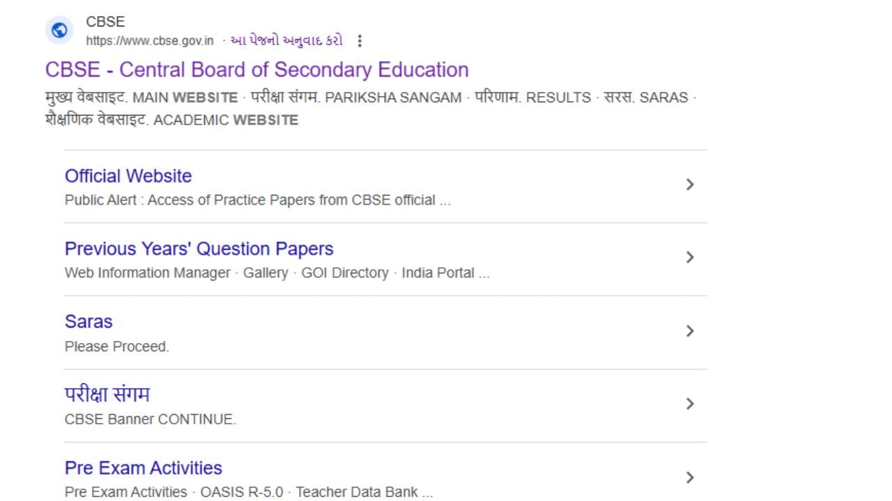Viewport: 892px width, 501px height.
Task: Select the Saras sitelink
Action: point(89,321)
